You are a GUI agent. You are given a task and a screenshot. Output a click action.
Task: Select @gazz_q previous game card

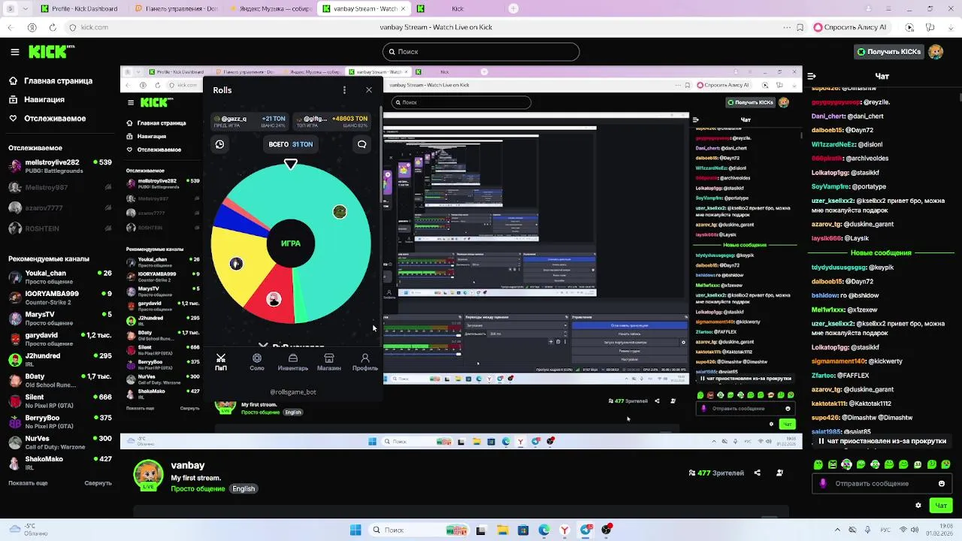250,122
